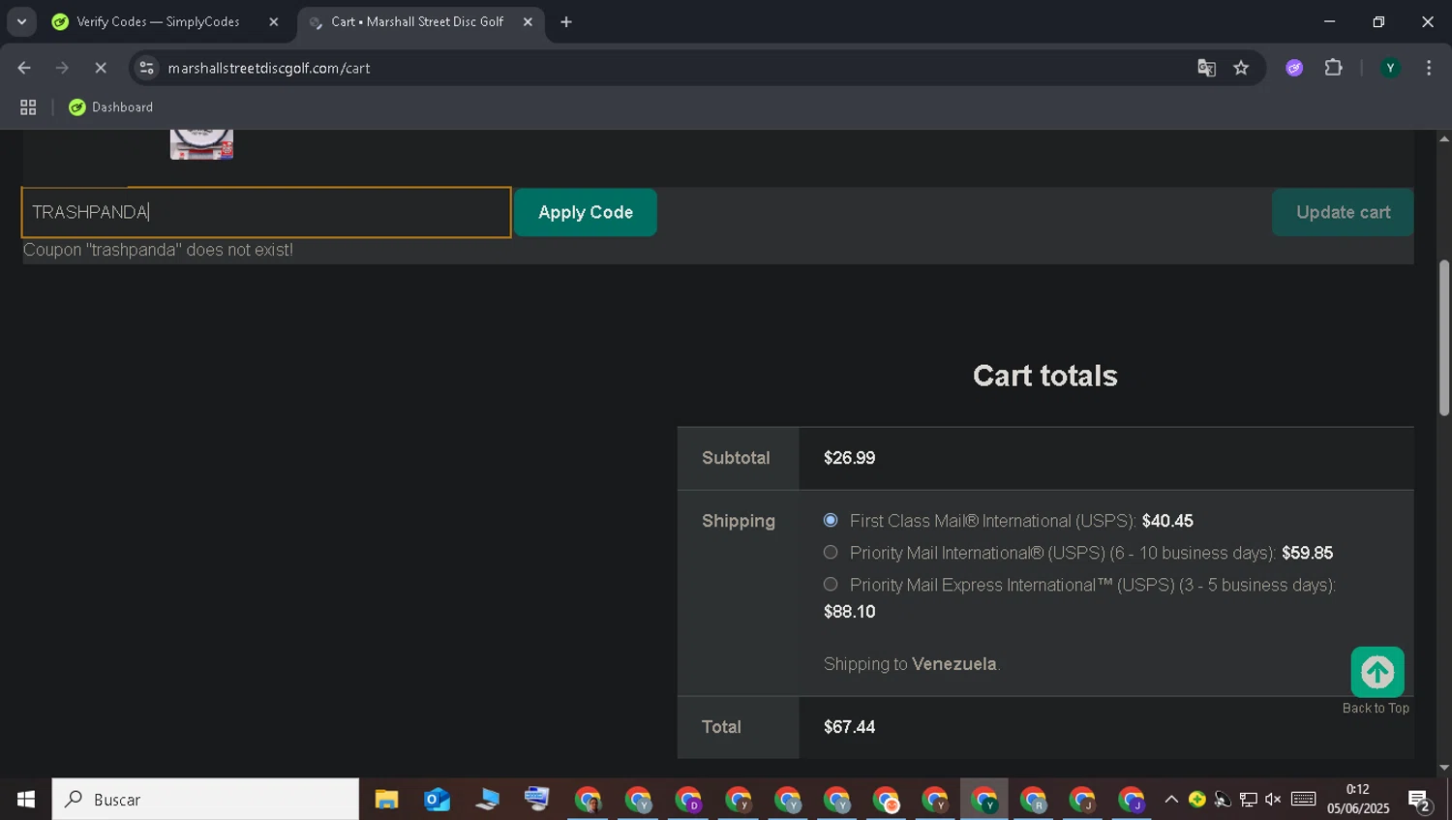
Task: Click the Windows search box Buscar
Action: (205, 800)
